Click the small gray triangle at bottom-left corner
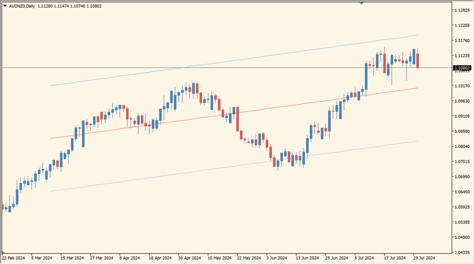Image resolution: width=474 pixels, height=264 pixels. (3, 252)
